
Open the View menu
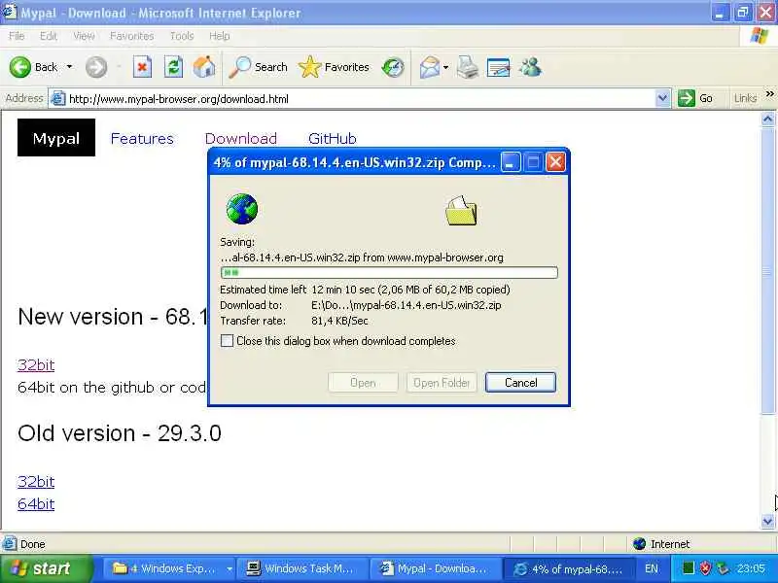tap(84, 36)
